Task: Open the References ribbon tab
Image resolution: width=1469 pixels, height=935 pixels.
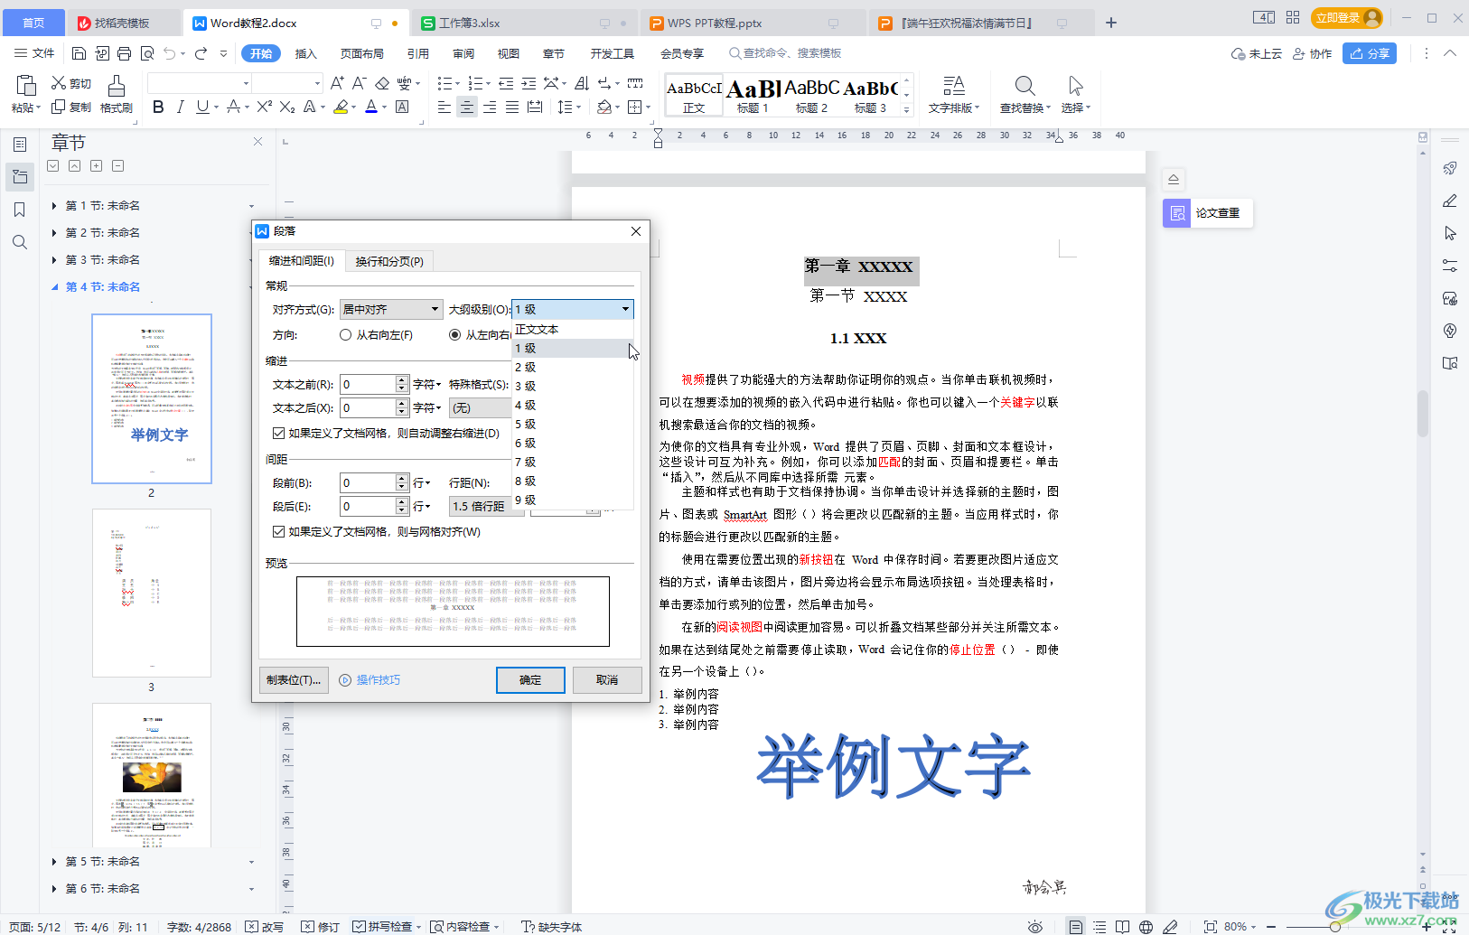Action: click(418, 53)
